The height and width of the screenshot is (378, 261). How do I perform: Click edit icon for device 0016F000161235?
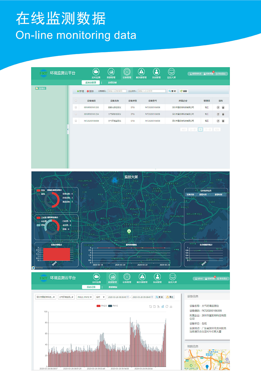(218, 108)
